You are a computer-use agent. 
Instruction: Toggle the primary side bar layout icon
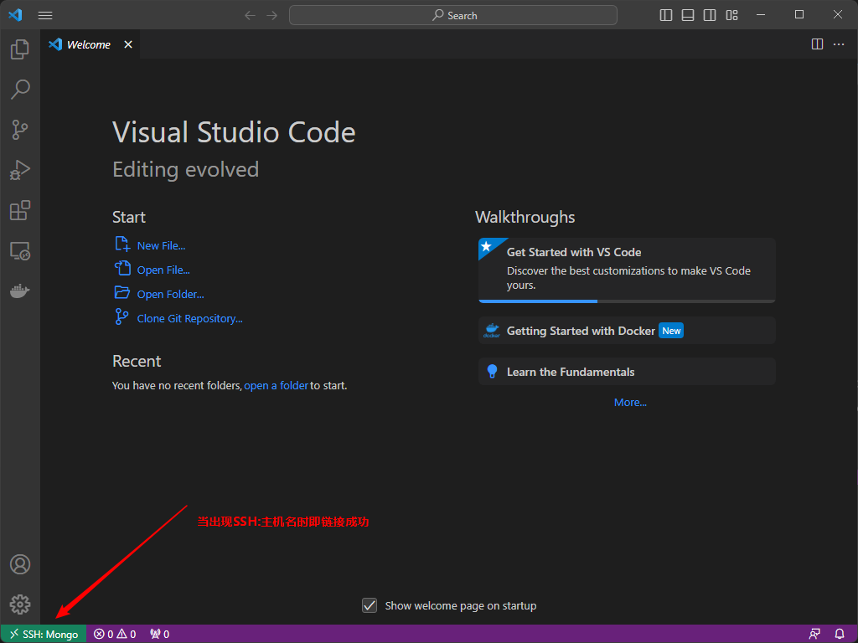point(666,15)
